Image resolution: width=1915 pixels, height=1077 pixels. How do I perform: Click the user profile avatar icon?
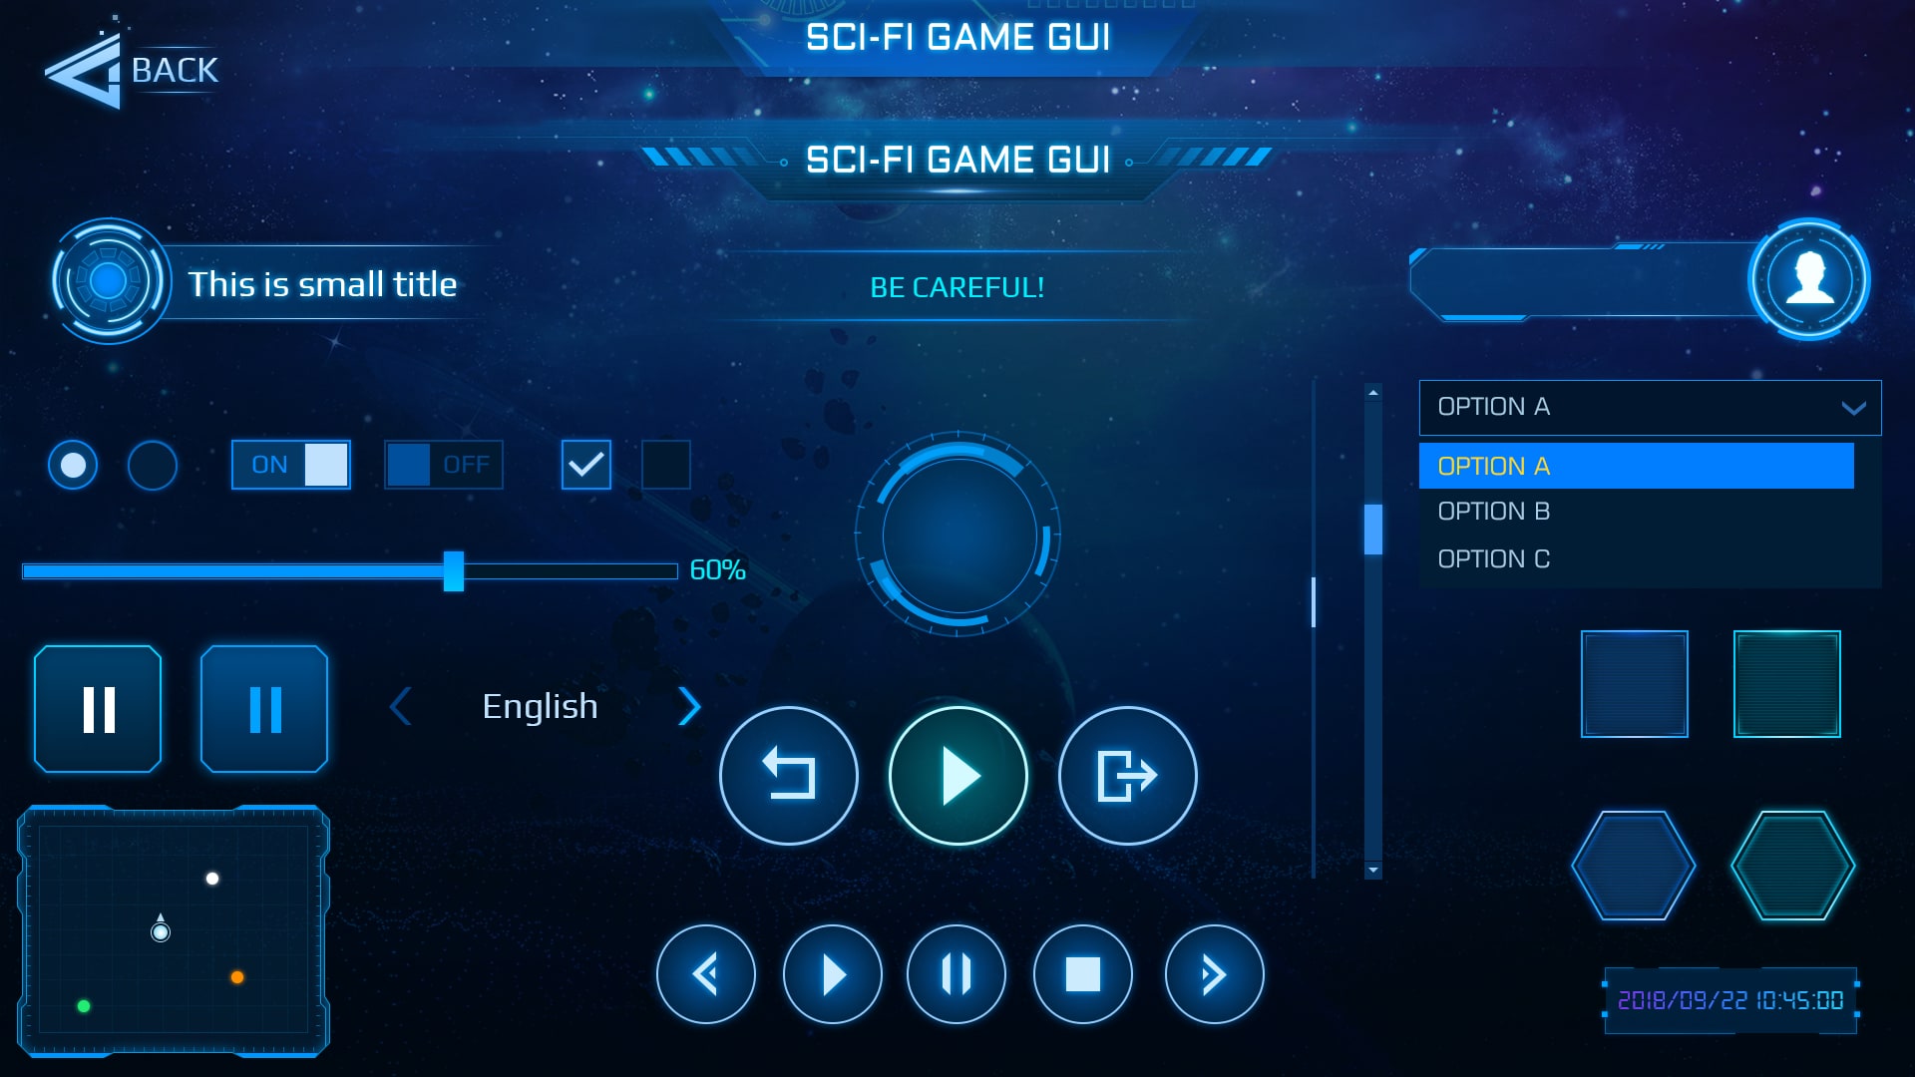[1808, 279]
